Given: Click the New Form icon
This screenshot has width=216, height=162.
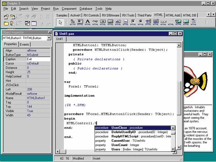Looking at the screenshot, I should click(x=34, y=24).
